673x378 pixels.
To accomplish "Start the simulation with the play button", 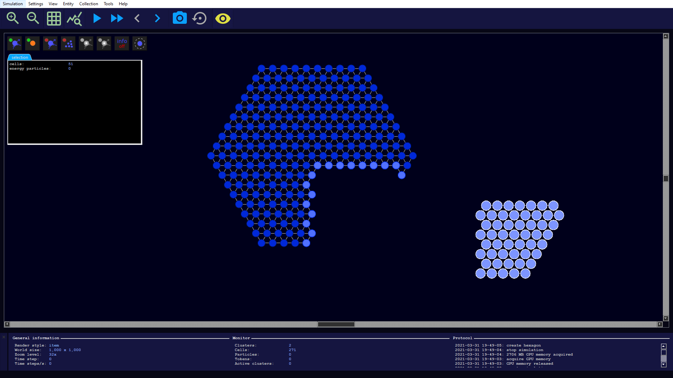I will pos(97,18).
